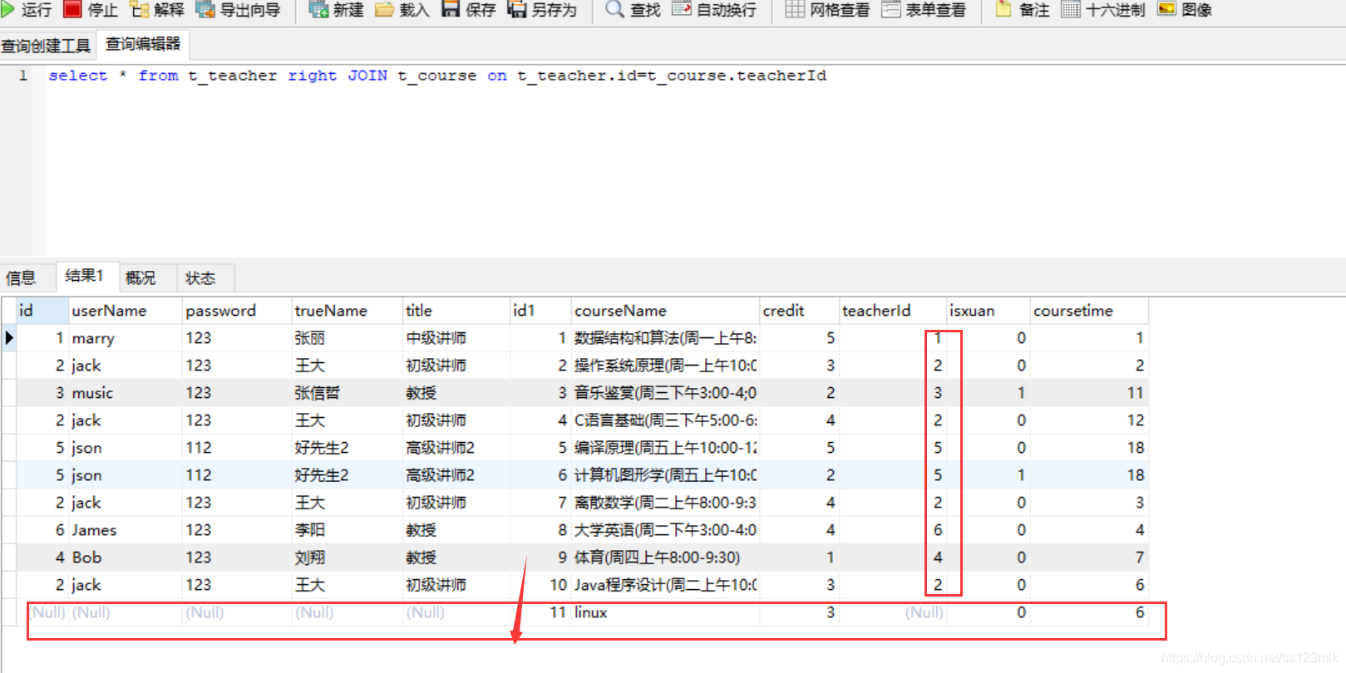Click the coursetime column header
This screenshot has height=673, width=1346.
pos(1089,311)
